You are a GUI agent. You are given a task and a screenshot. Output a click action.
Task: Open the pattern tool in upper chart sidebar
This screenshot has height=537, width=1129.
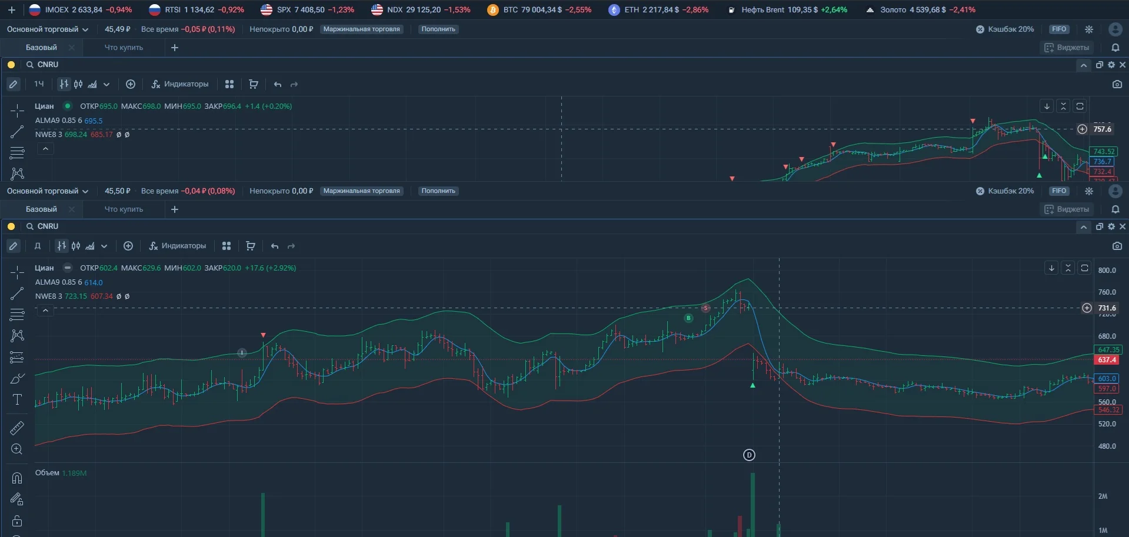click(x=17, y=174)
